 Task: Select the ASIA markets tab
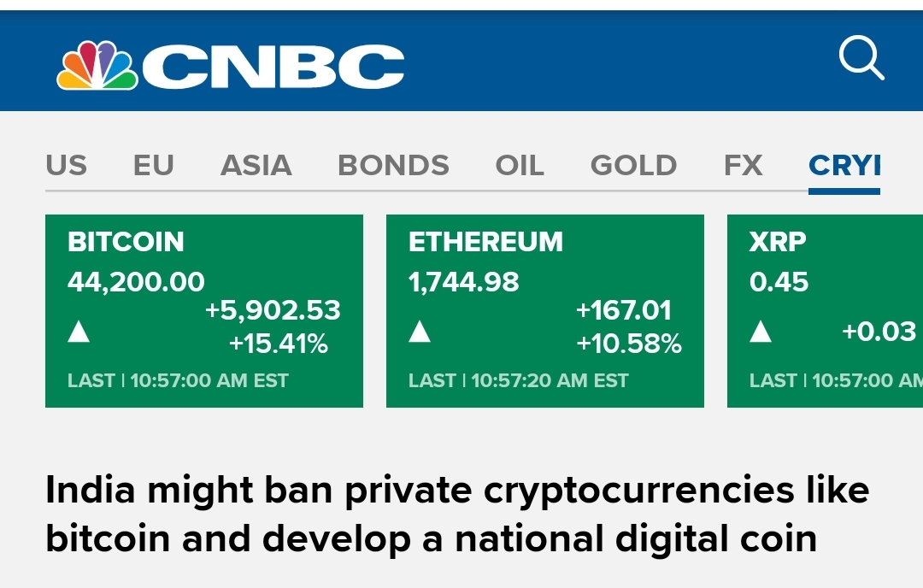(x=256, y=165)
